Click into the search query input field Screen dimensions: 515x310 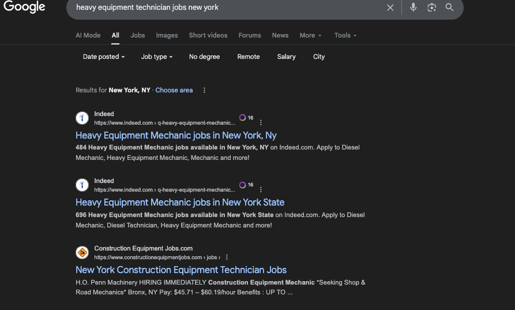tap(225, 8)
